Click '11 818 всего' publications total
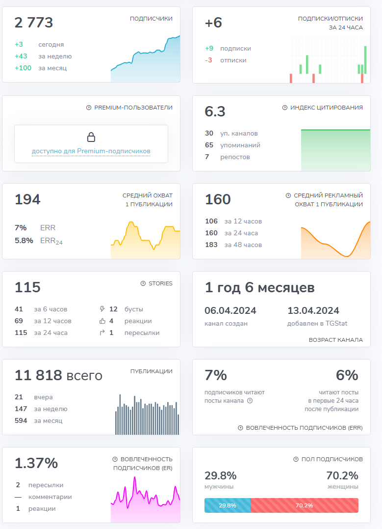Screen dimensions: 382x529 [x=59, y=375]
